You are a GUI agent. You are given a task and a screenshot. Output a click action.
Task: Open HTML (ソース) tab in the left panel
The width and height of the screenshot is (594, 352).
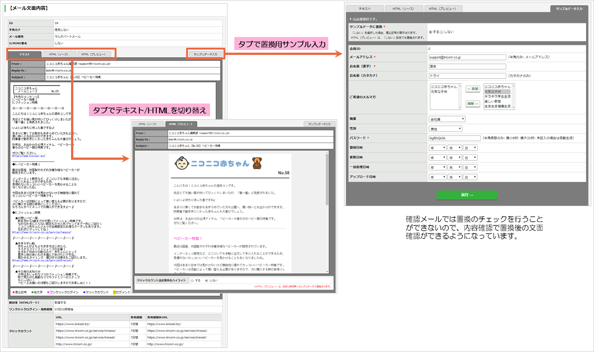pos(59,54)
